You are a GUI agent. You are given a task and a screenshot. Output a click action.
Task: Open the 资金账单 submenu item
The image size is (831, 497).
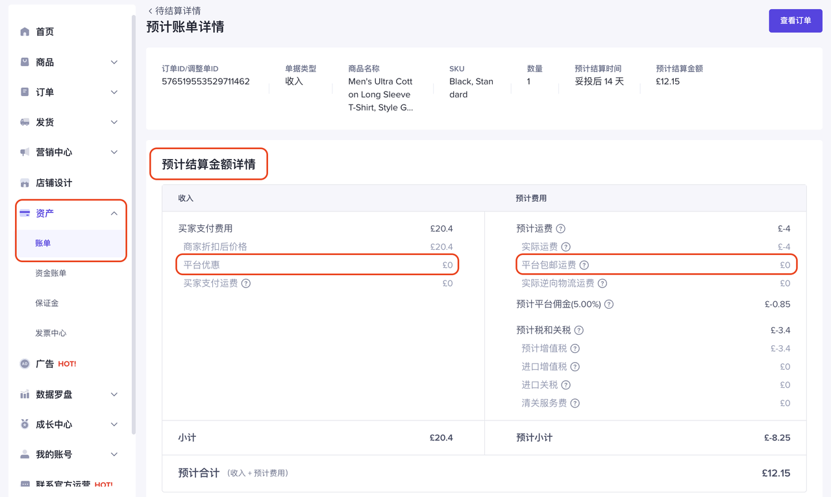click(51, 273)
